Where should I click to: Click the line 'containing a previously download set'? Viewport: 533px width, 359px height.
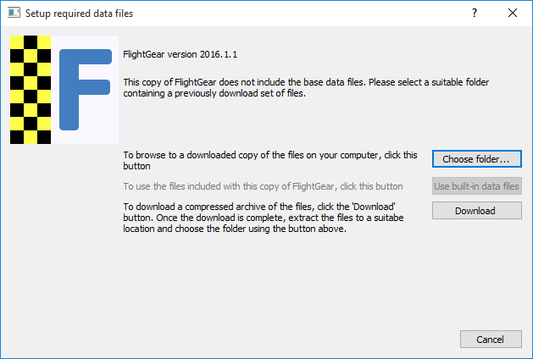click(214, 93)
